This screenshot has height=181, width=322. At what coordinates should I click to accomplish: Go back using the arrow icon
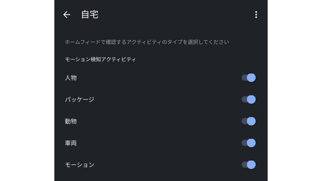pos(67,15)
